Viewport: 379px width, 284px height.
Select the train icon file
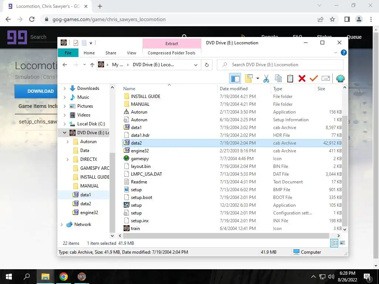[135, 229]
